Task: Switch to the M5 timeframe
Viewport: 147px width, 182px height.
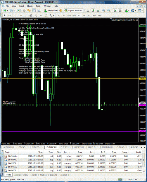Action: [64, 15]
